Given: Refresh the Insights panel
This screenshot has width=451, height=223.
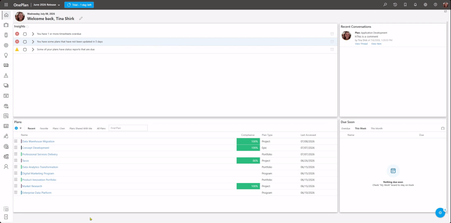Looking at the screenshot, I should 28,27.
